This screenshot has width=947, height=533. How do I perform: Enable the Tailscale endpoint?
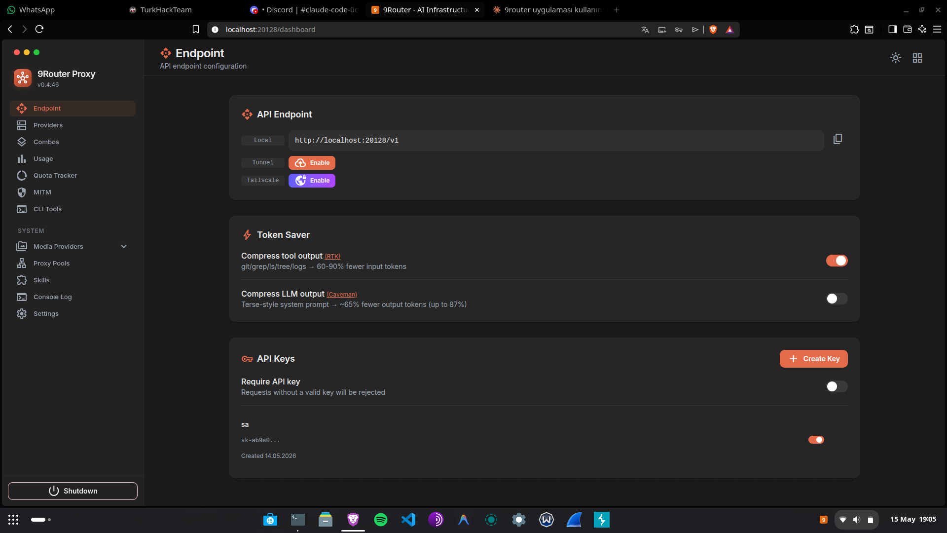312,181
